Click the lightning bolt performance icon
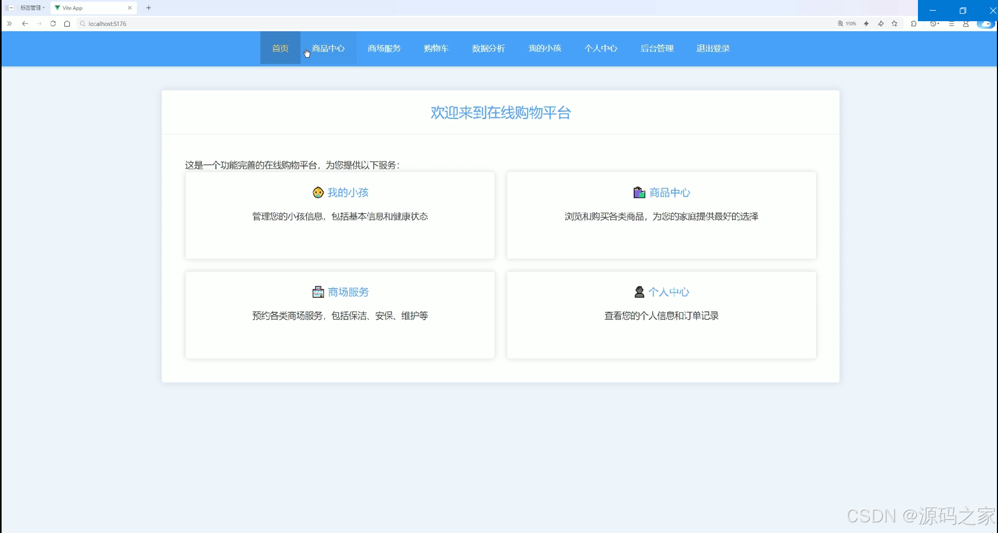The width and height of the screenshot is (998, 533). 866,24
